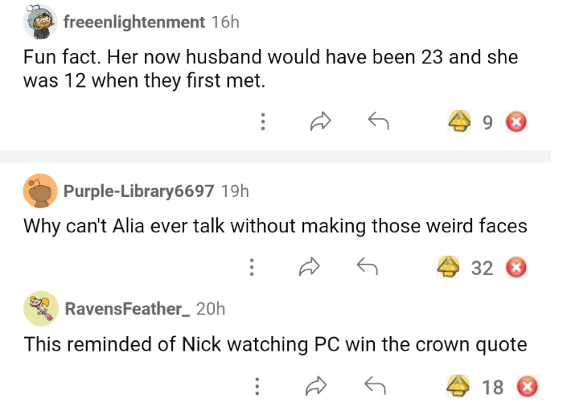Screen dimensions: 563x419
Task: Click RavensFeather_'s avatar thumbnail
Action: tap(40, 308)
